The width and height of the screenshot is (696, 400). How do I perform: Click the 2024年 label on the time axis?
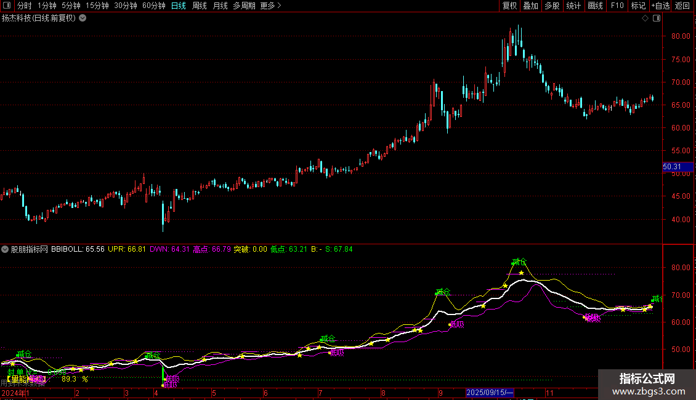point(14,393)
